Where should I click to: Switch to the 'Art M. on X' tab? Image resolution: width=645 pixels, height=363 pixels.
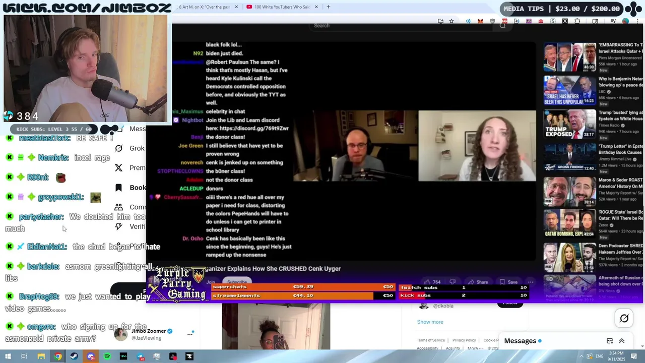coord(204,7)
